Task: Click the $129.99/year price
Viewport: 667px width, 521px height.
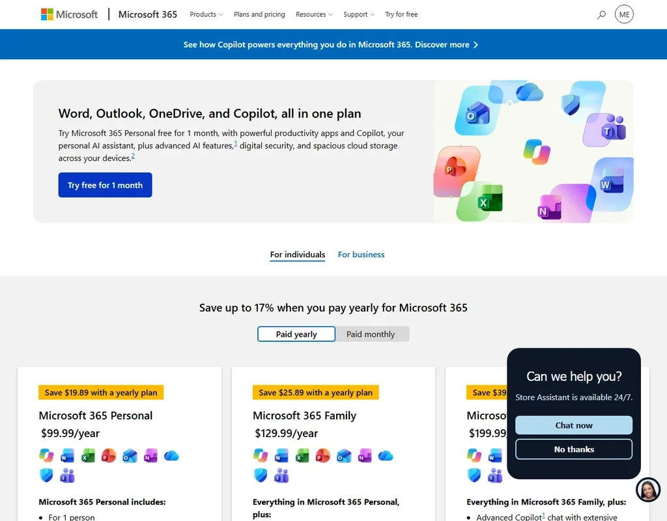Action: (x=287, y=433)
